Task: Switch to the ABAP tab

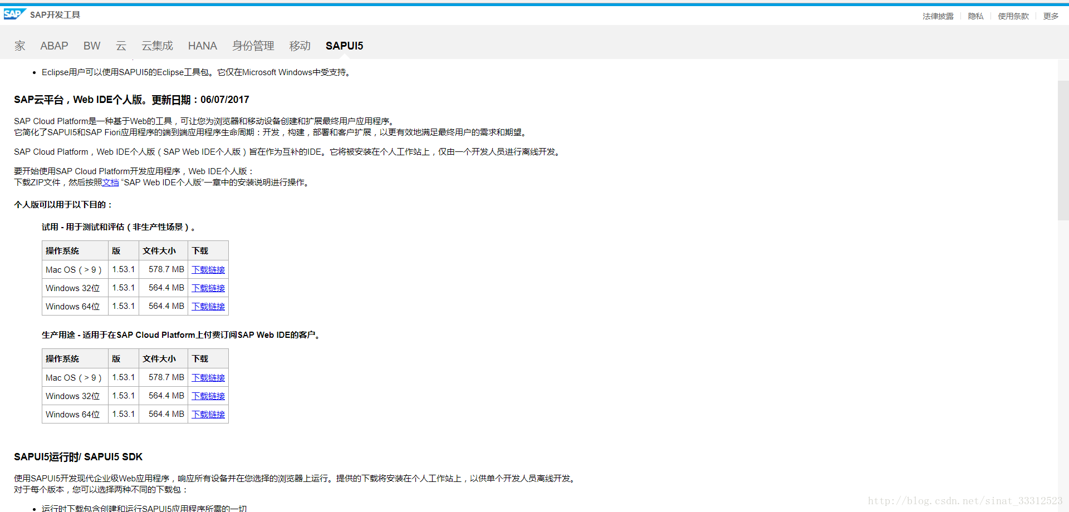Action: click(x=54, y=46)
